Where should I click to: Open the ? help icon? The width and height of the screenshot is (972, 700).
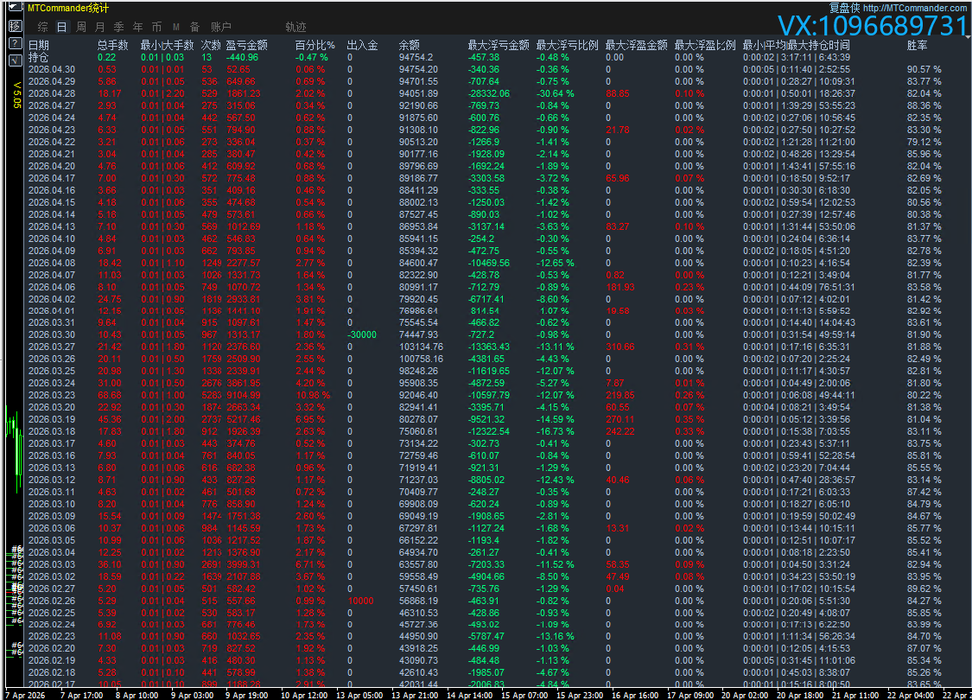tap(16, 43)
